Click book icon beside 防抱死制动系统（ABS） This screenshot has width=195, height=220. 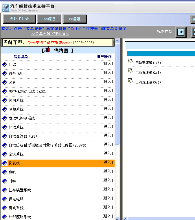pyautogui.click(x=5, y=91)
